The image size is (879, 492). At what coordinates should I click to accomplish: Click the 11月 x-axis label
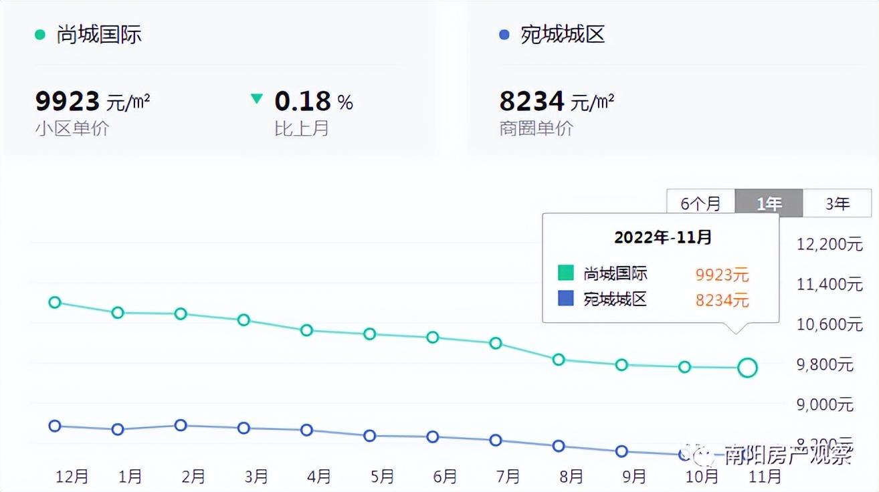(x=765, y=476)
